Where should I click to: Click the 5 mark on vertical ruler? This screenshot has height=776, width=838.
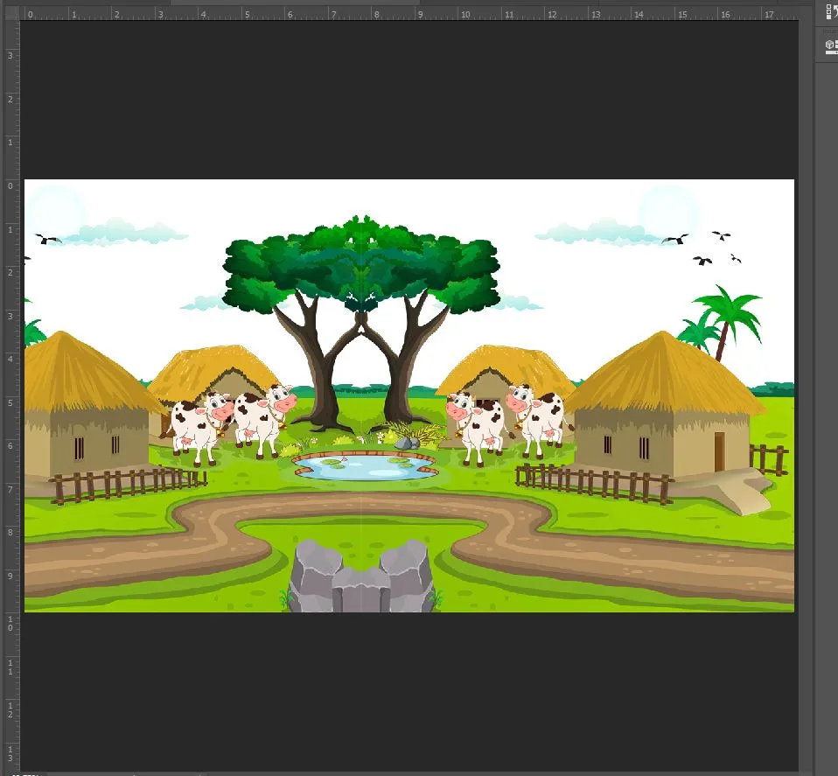coord(10,402)
